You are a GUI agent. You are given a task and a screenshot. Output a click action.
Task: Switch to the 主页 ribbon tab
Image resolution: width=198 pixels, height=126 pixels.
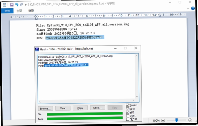point(19,11)
